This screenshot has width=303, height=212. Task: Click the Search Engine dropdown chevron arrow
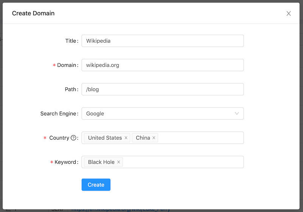pyautogui.click(x=237, y=114)
